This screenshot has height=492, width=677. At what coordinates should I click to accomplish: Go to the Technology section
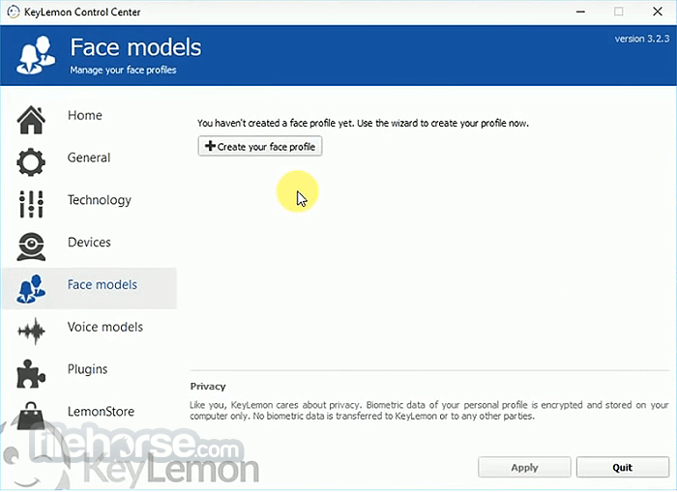100,200
